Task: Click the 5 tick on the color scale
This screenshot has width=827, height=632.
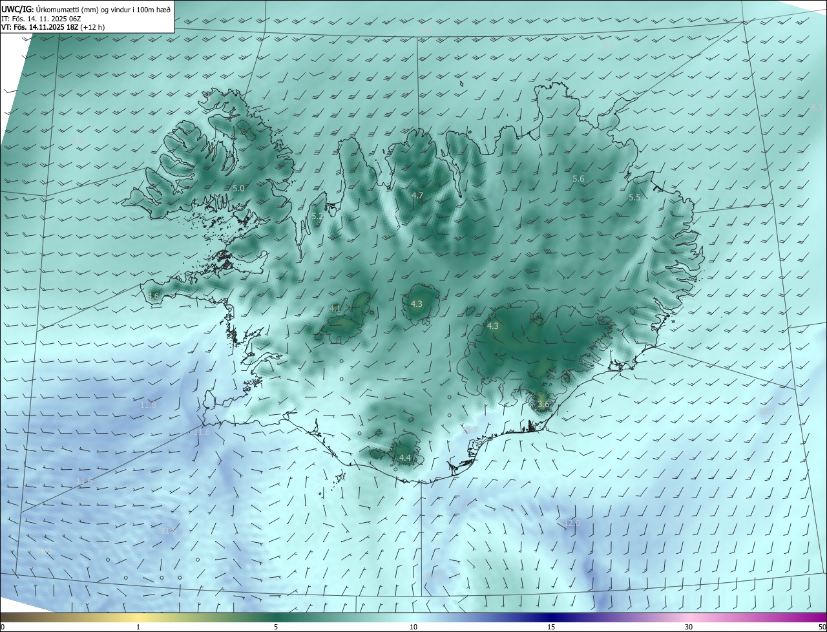Action: pos(276,627)
